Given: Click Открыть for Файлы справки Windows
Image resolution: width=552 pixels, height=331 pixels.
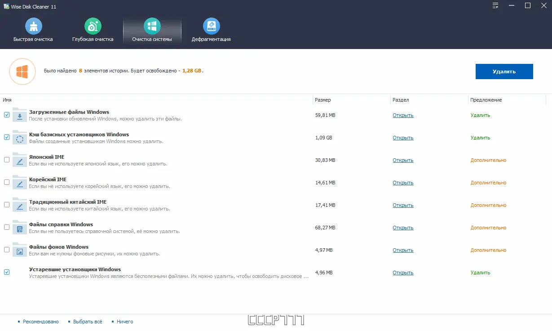Looking at the screenshot, I should [x=403, y=228].
